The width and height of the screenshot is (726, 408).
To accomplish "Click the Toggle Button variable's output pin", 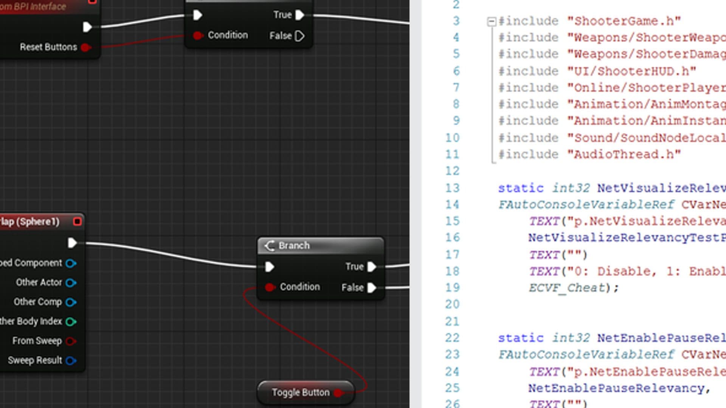I will pos(338,393).
